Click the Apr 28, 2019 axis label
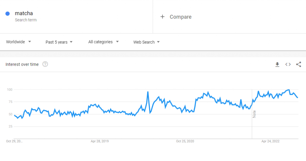This screenshot has width=306, height=161. pyautogui.click(x=100, y=141)
